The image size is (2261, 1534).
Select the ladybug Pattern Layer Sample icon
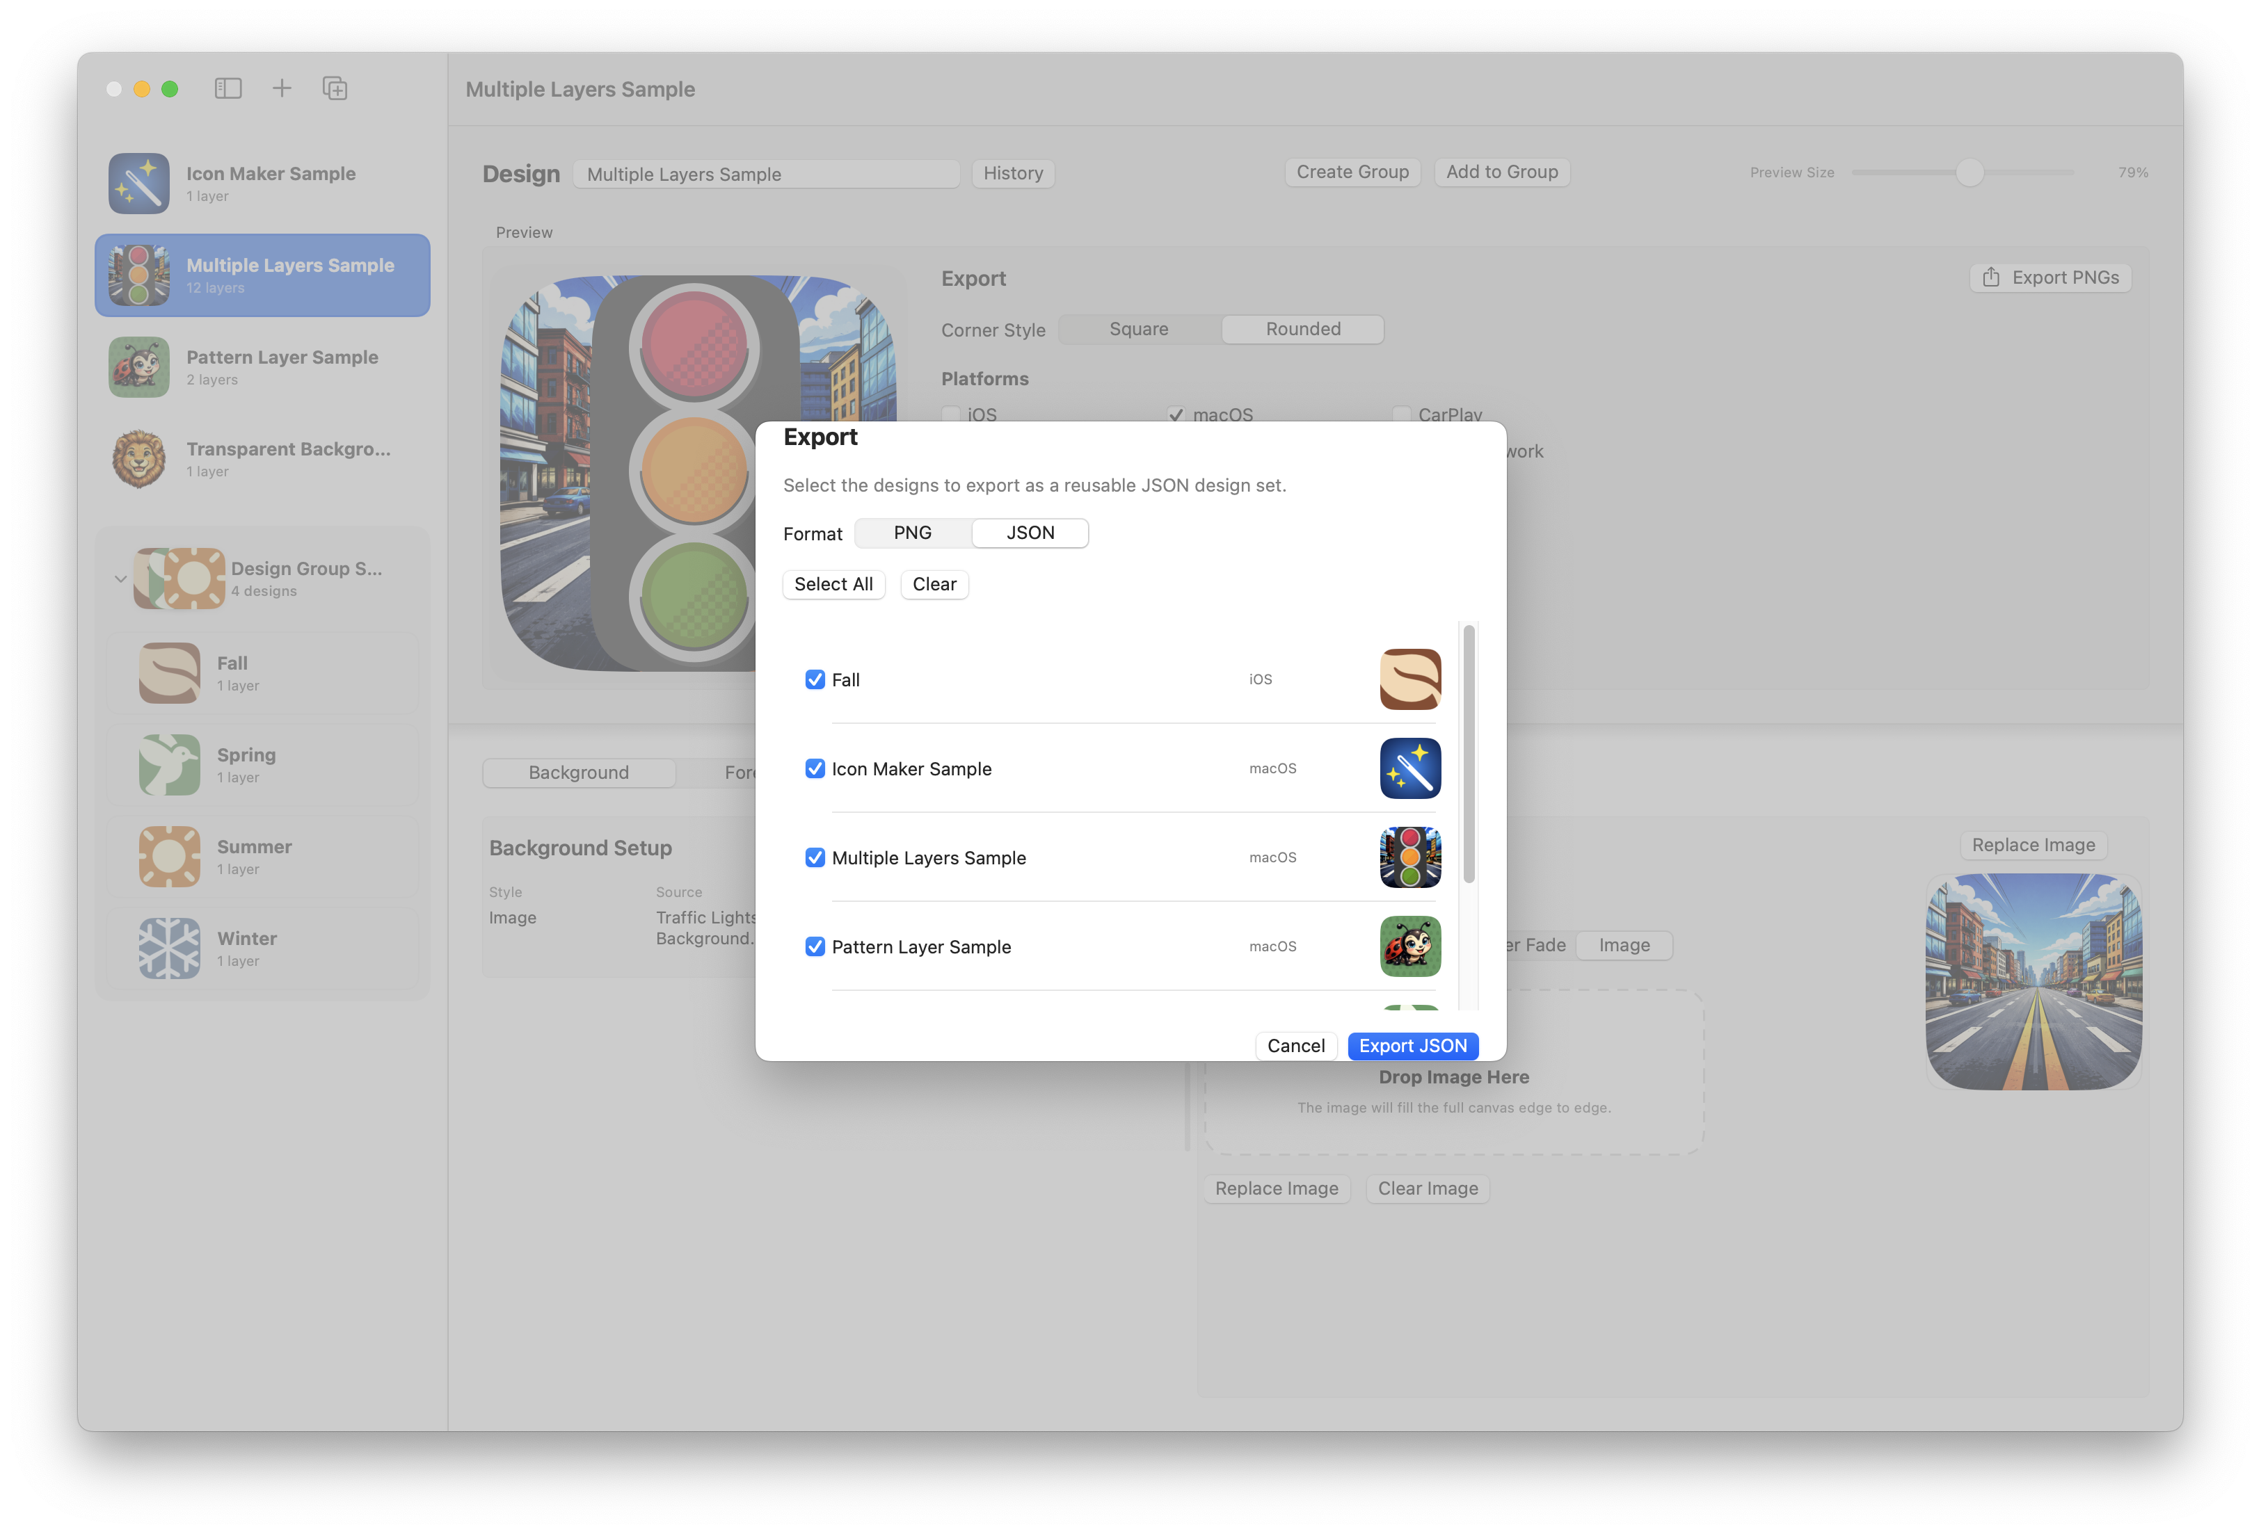tap(138, 366)
